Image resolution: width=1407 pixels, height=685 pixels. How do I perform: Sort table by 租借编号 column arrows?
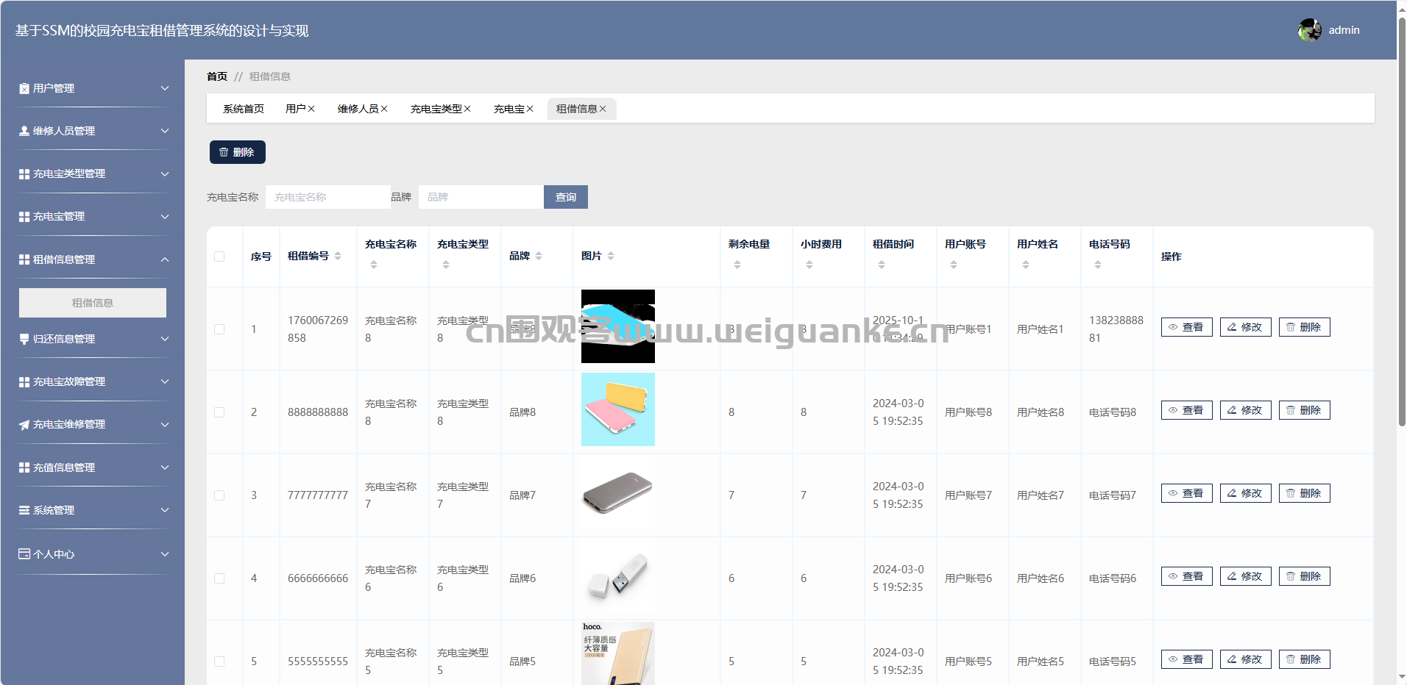pyautogui.click(x=338, y=256)
